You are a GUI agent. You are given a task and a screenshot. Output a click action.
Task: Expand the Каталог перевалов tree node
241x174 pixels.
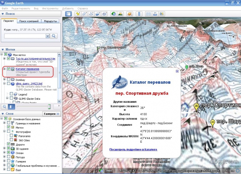4,69
